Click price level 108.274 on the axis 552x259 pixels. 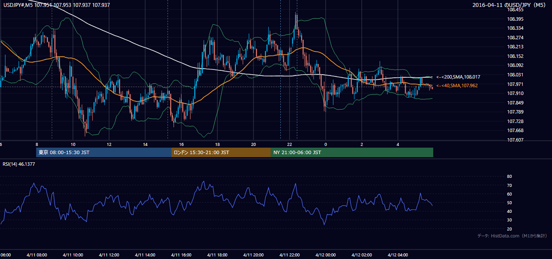coord(515,38)
